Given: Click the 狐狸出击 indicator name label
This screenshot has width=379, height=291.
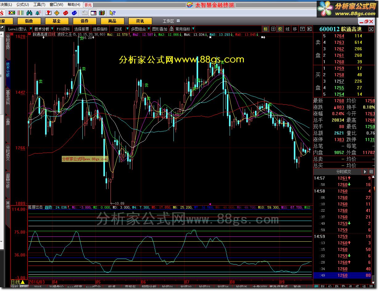Looking at the screenshot, I should pyautogui.click(x=35, y=207).
